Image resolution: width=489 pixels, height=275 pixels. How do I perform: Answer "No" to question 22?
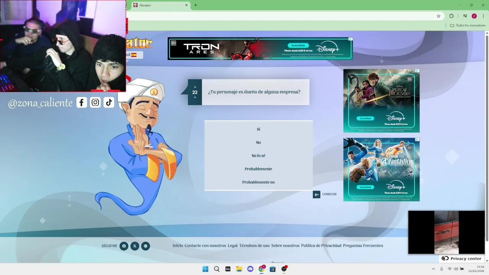(258, 142)
